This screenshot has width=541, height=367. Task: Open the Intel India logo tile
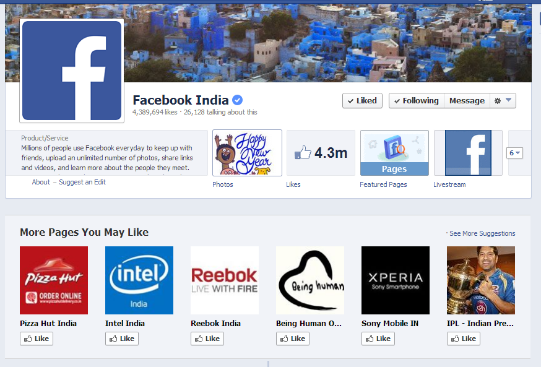pos(139,280)
